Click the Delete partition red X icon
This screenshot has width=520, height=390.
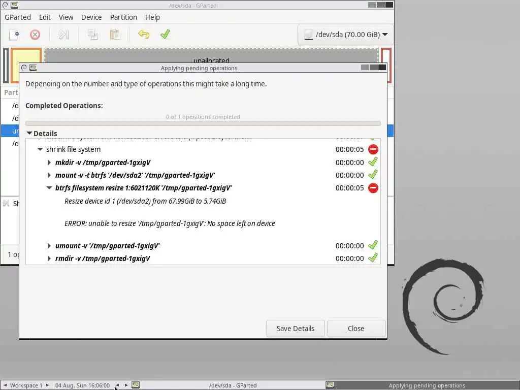coord(35,35)
